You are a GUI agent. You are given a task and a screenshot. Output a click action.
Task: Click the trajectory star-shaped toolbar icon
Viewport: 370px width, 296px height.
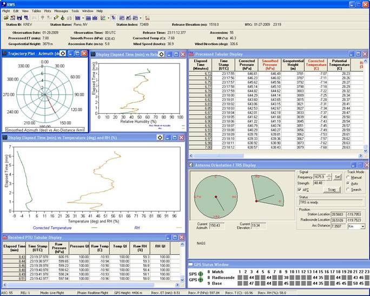coord(114,18)
